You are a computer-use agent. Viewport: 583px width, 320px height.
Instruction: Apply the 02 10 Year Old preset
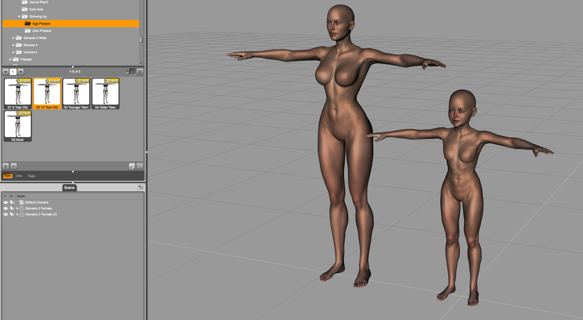(47, 94)
